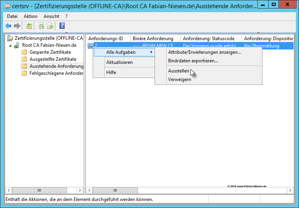Image resolution: width=299 pixels, height=208 pixels.
Task: Click list pane scroll left arrow
Action: [90, 190]
